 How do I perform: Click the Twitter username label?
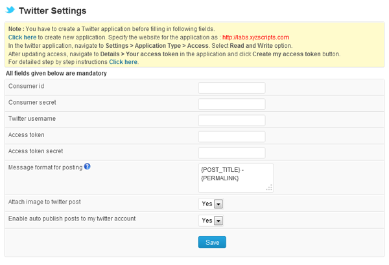[32, 119]
